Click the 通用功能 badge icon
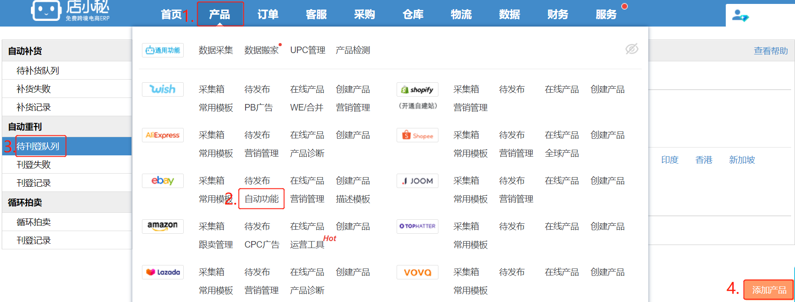The width and height of the screenshot is (795, 302). (163, 50)
